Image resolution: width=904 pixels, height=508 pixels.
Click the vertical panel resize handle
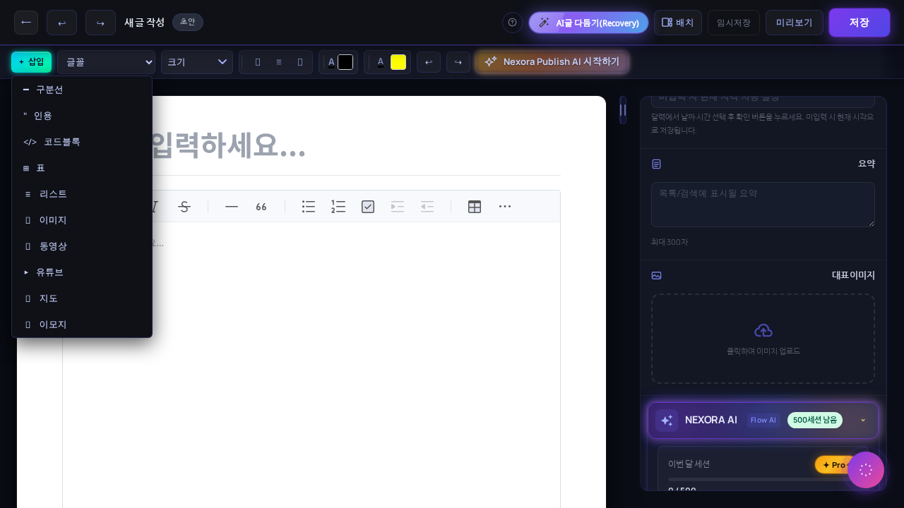[x=623, y=110]
